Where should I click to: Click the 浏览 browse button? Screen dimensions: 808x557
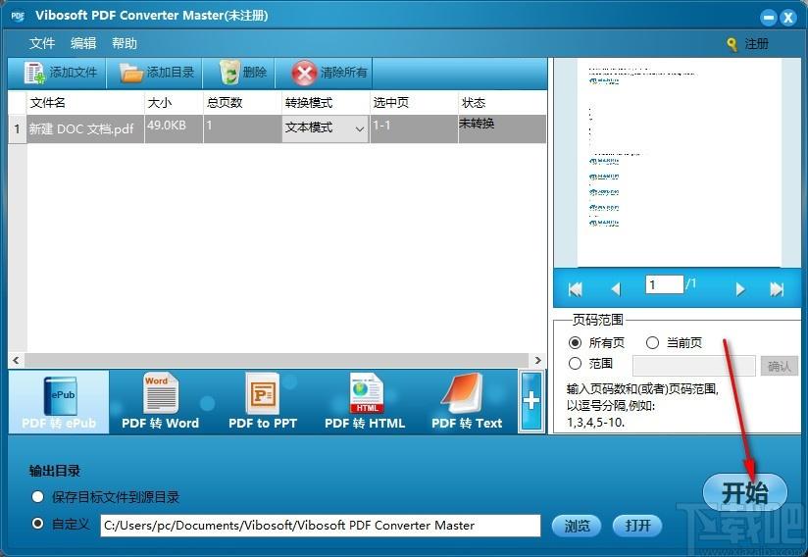tap(577, 526)
